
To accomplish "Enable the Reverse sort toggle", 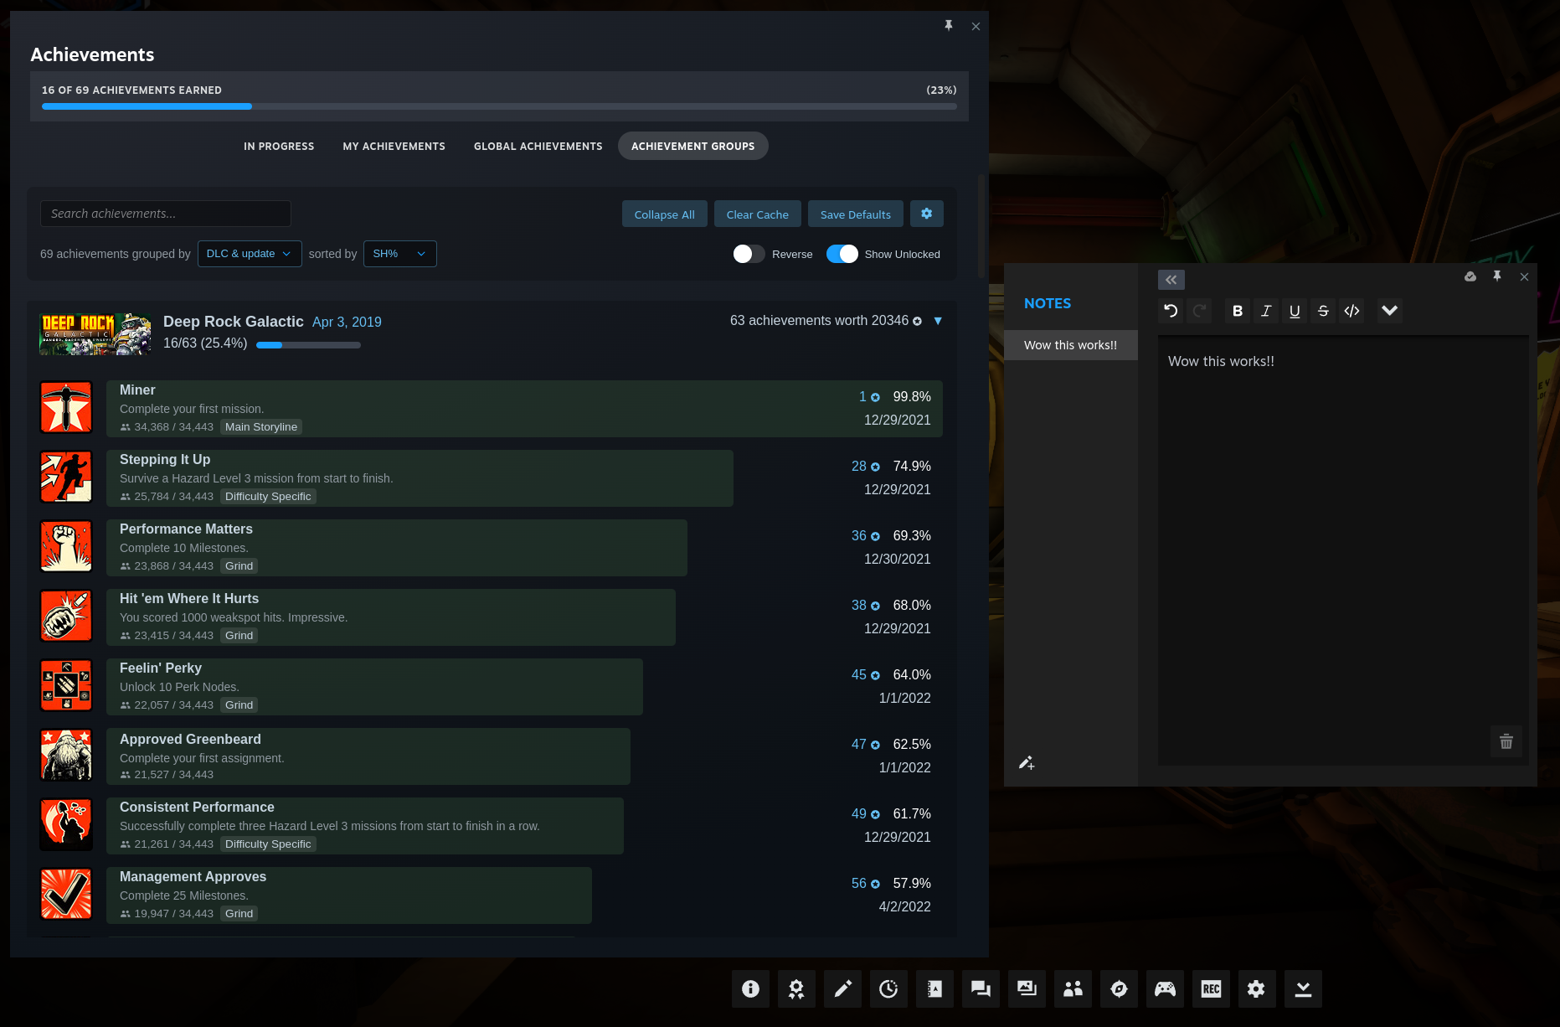I will click(x=749, y=254).
